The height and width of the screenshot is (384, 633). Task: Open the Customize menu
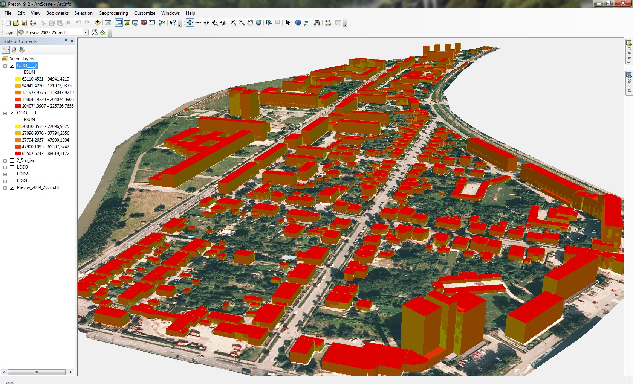tap(145, 13)
